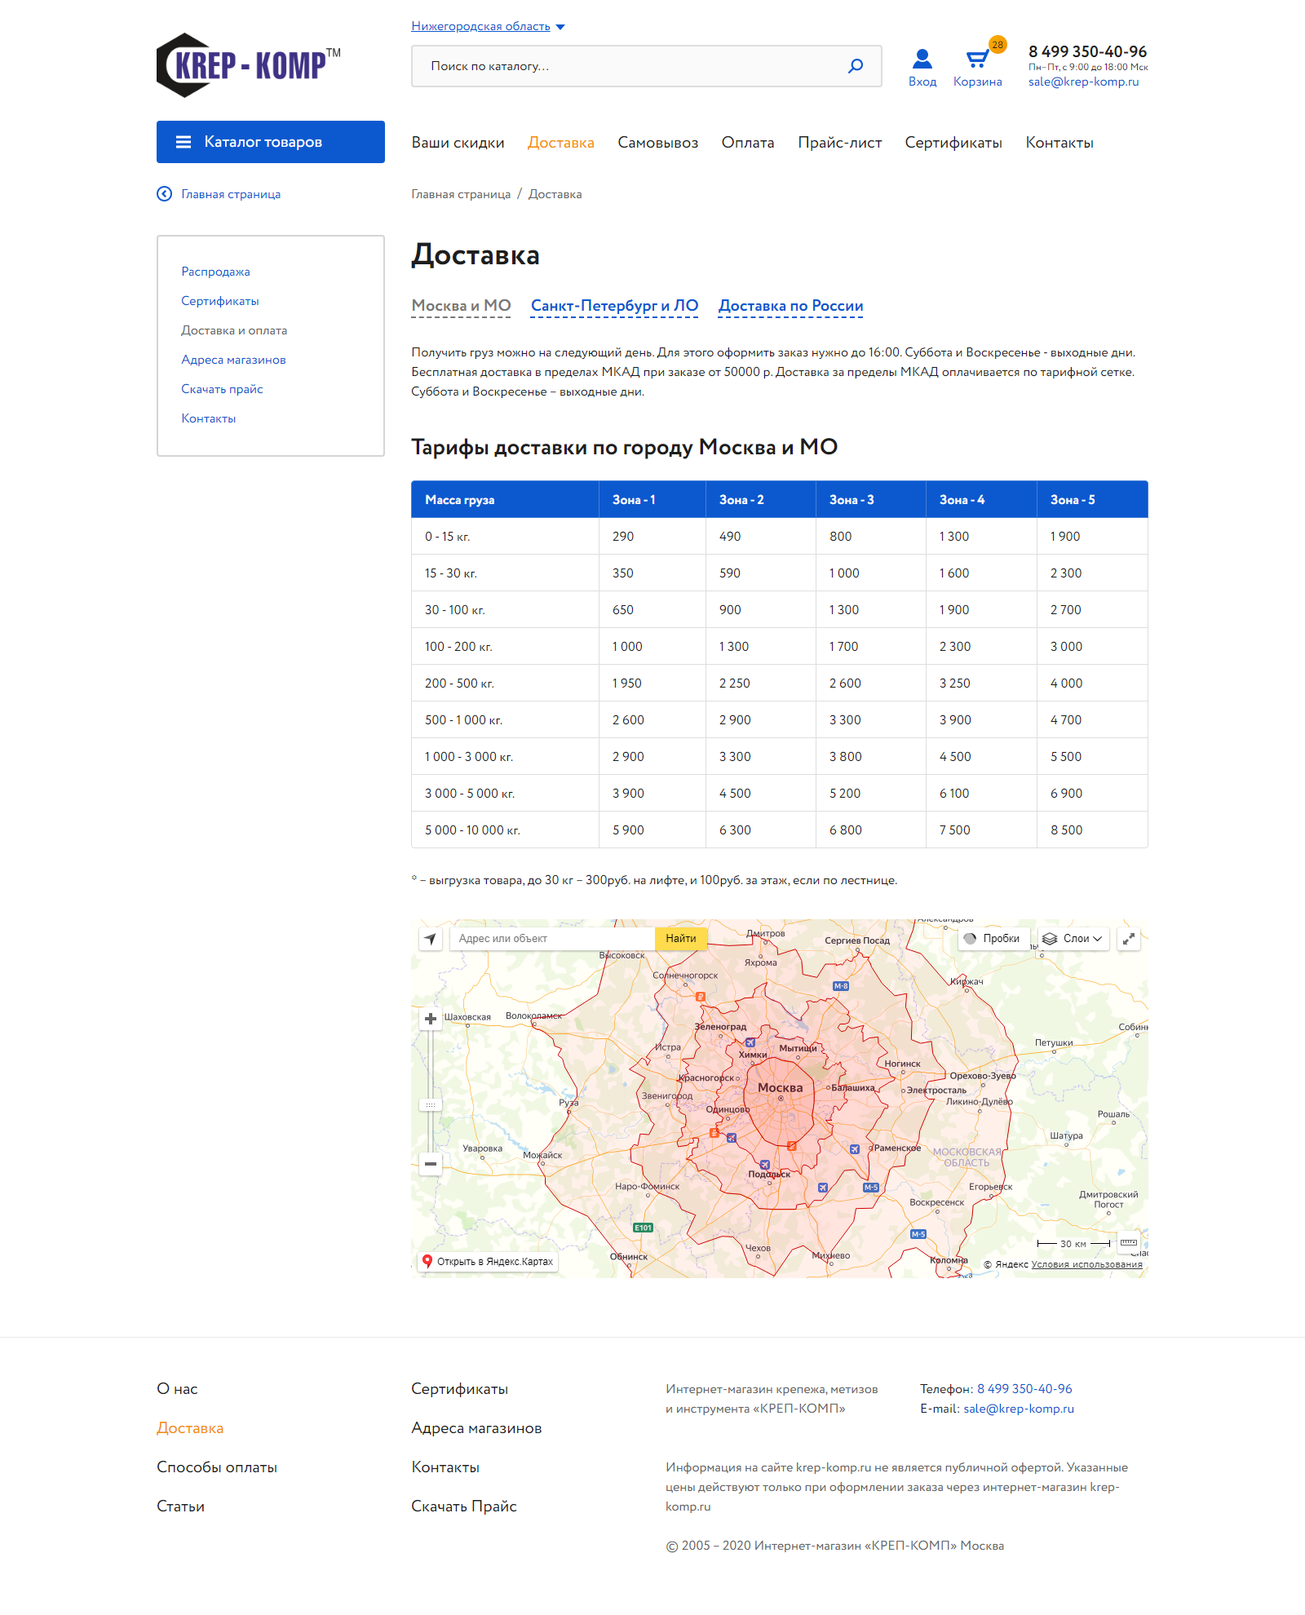1305x1615 pixels.
Task: Open the footer Статьи link
Action: pyautogui.click(x=180, y=1507)
